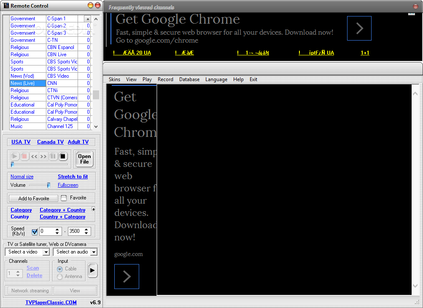The width and height of the screenshot is (423, 308).
Task: Open the Record menu
Action: click(x=165, y=79)
